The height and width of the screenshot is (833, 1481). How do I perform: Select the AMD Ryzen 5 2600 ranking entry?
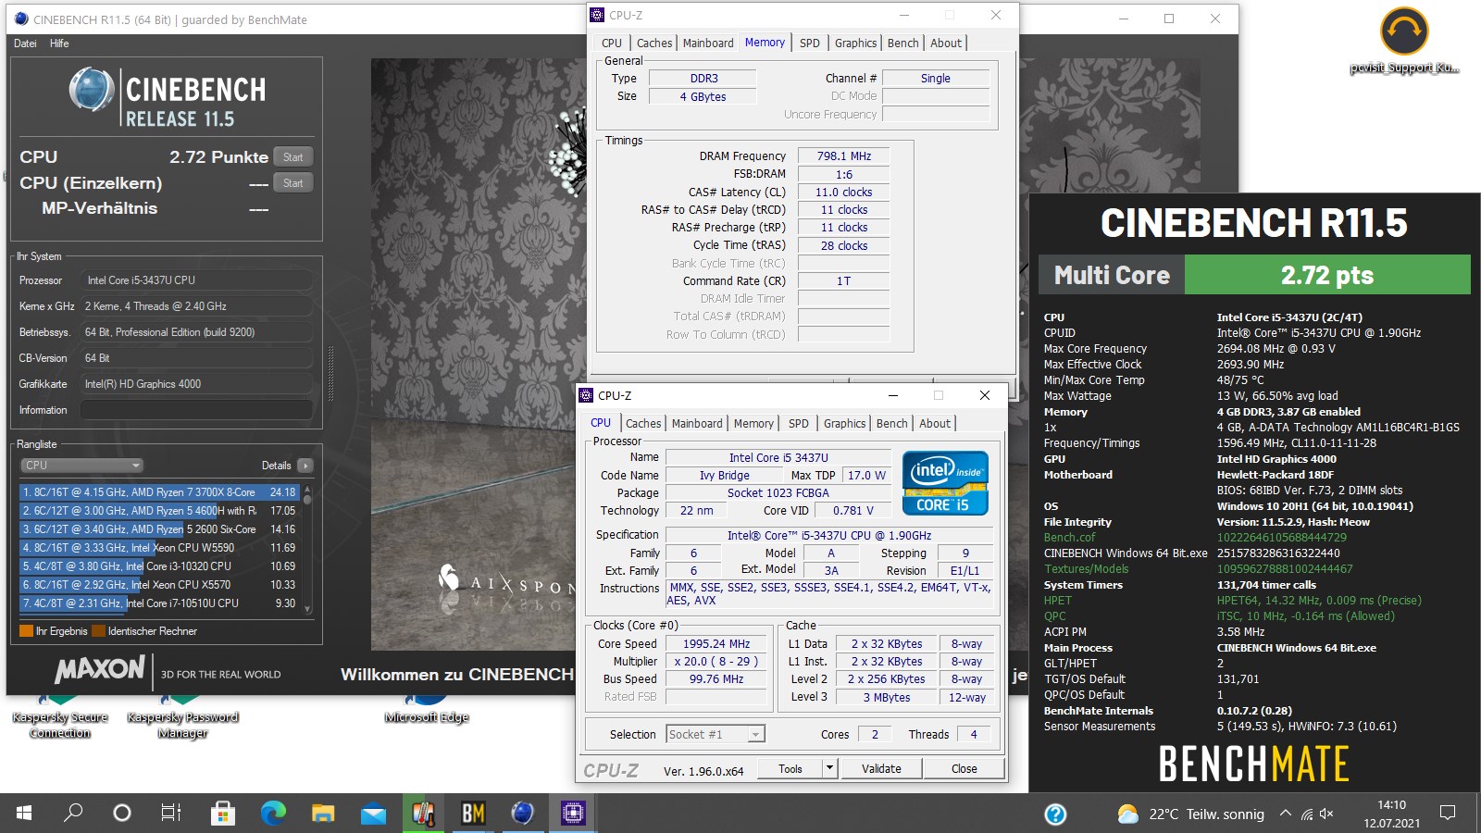pyautogui.click(x=159, y=529)
